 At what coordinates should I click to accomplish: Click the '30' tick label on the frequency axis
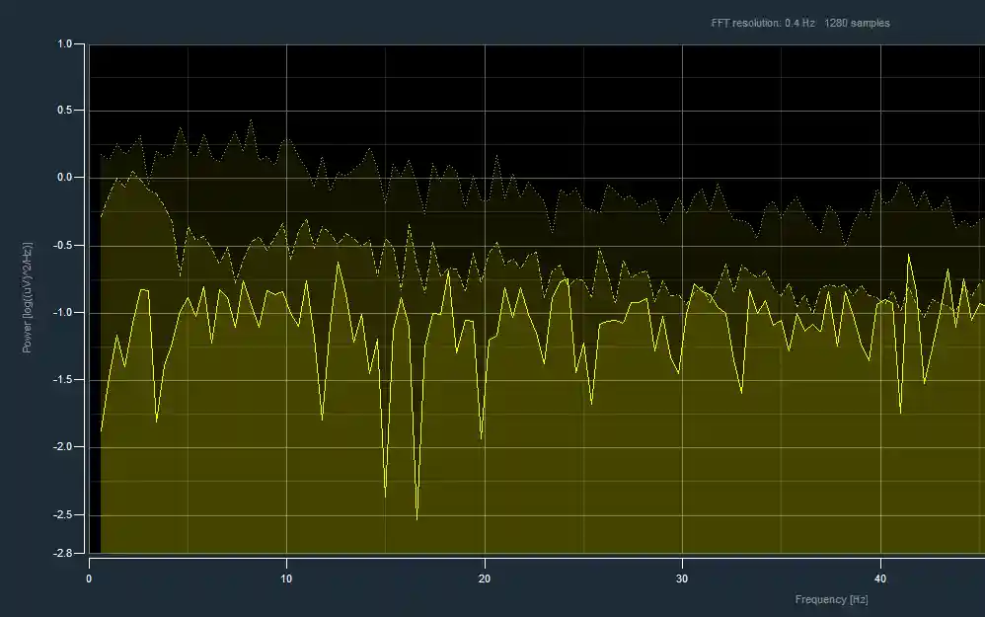point(682,578)
